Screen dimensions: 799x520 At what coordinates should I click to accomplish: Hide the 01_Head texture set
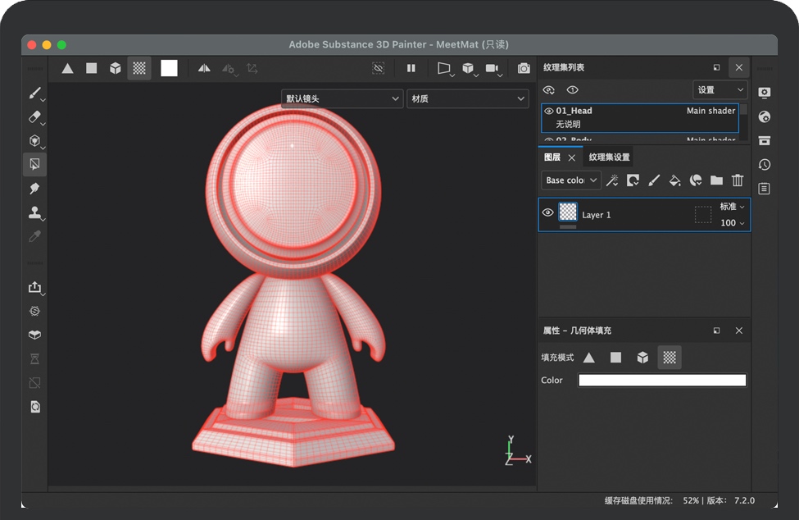pyautogui.click(x=549, y=111)
